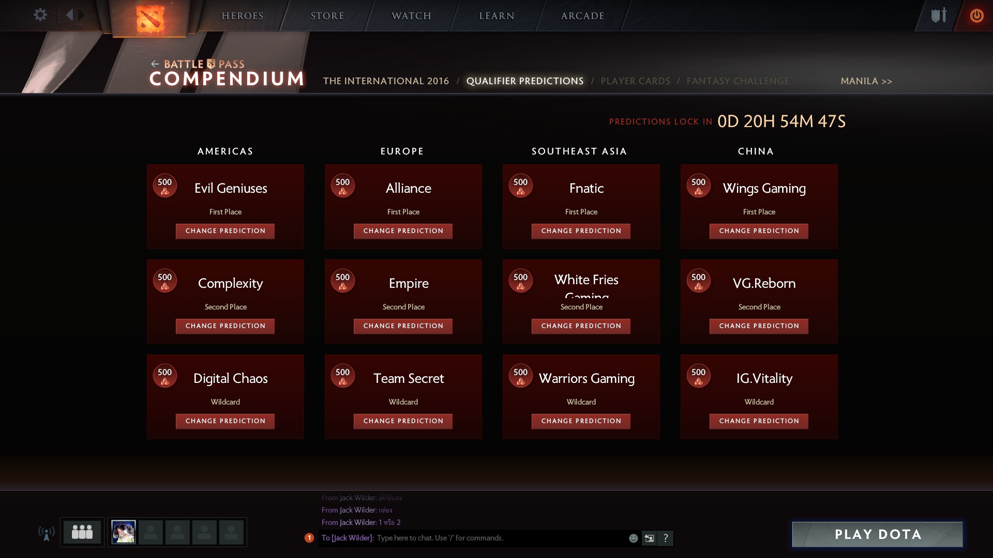Click the Dota 2 logo home button
993x558 pixels.
150,19
